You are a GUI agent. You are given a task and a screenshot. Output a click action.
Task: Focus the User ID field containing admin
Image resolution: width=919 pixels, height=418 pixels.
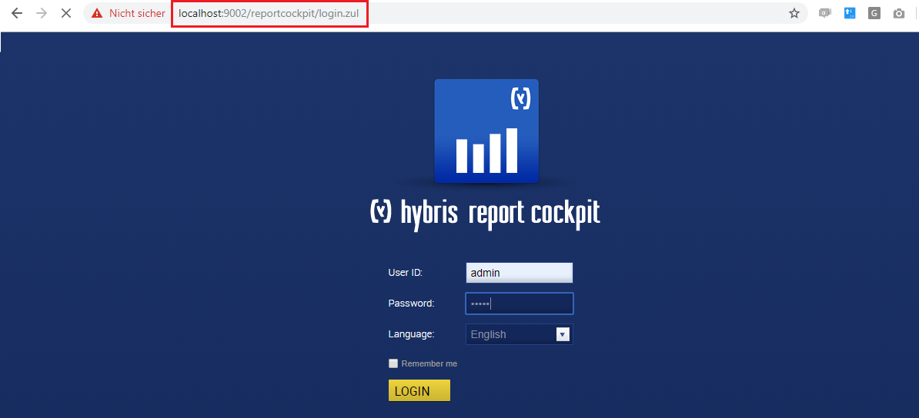(x=520, y=273)
